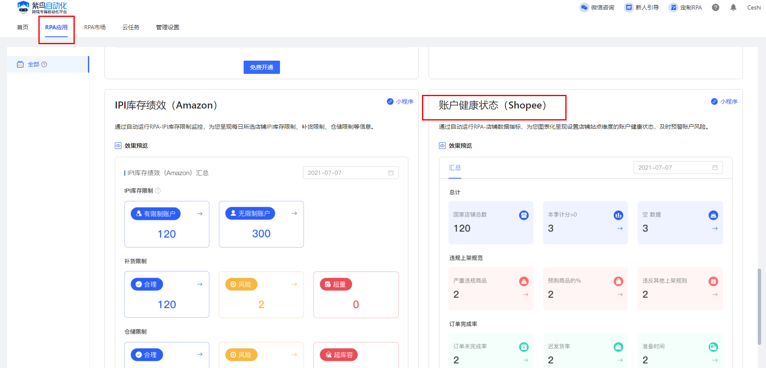The image size is (766, 368).
Task: Open the 首页 tab
Action: pyautogui.click(x=23, y=27)
